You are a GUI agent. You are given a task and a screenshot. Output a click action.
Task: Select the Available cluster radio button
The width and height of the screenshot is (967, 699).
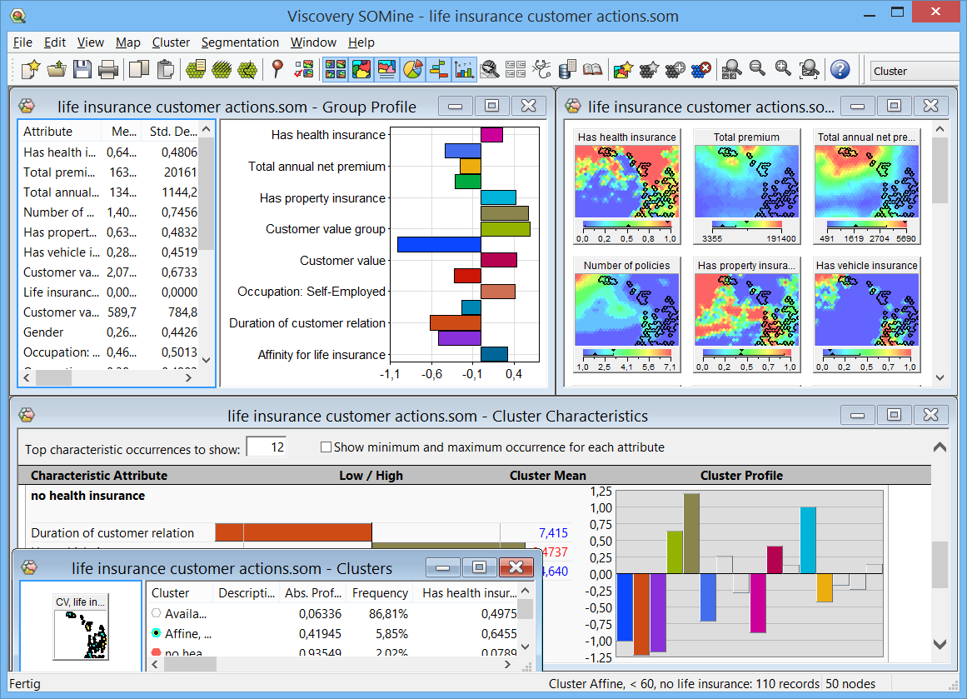coord(156,614)
